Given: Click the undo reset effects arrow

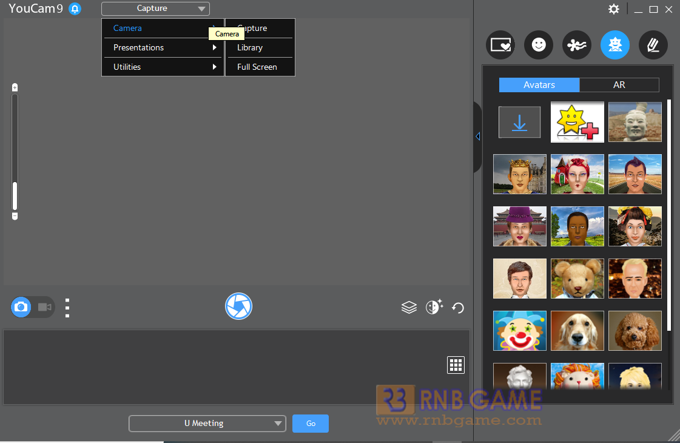Looking at the screenshot, I should [x=458, y=308].
